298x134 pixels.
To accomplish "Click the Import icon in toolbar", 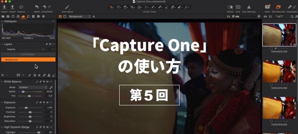I will [x=4, y=7].
